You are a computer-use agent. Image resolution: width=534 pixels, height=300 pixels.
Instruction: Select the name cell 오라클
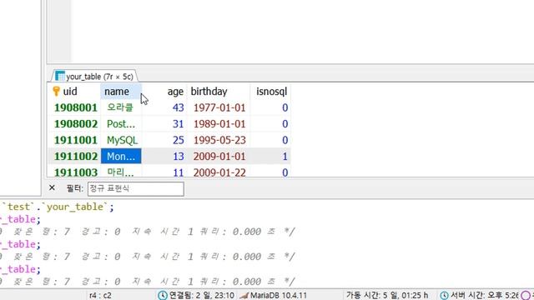coord(121,107)
